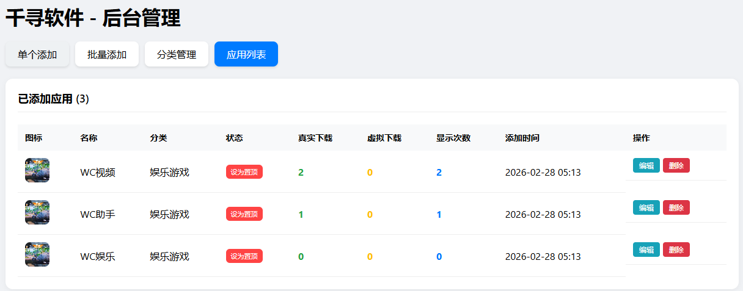
Task: Select the 应用列表 tab
Action: (x=246, y=54)
